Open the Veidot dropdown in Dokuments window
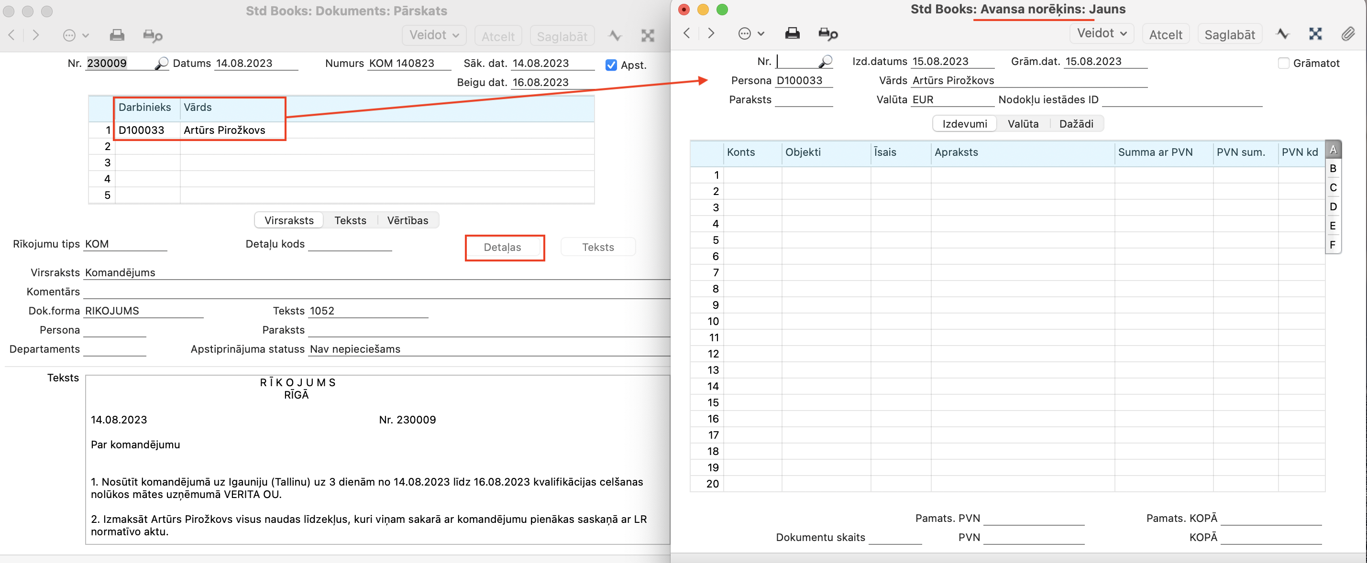Image resolution: width=1367 pixels, height=563 pixels. [433, 35]
